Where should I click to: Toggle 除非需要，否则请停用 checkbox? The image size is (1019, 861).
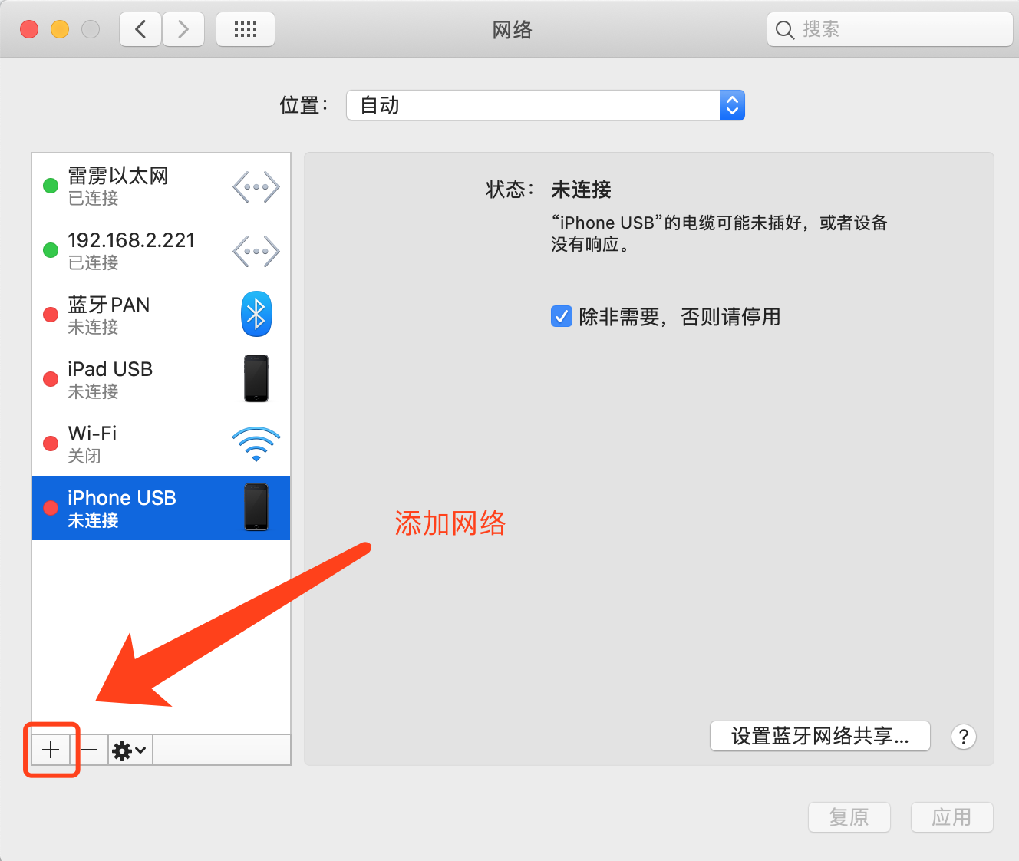[562, 316]
